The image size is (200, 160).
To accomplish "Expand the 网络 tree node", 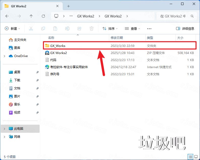I will click(5, 137).
